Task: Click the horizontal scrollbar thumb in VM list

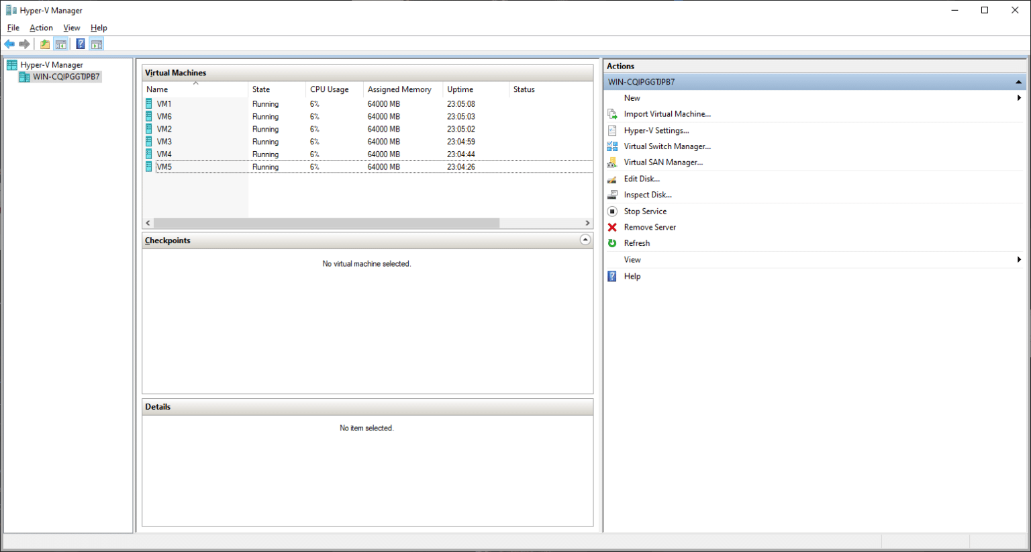Action: (326, 223)
